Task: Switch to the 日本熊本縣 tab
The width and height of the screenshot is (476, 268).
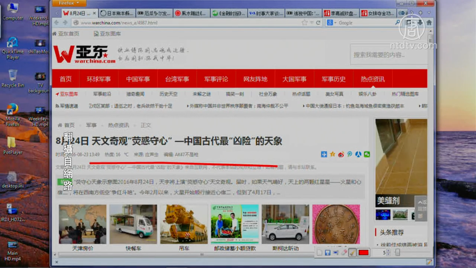Action: tap(117, 13)
